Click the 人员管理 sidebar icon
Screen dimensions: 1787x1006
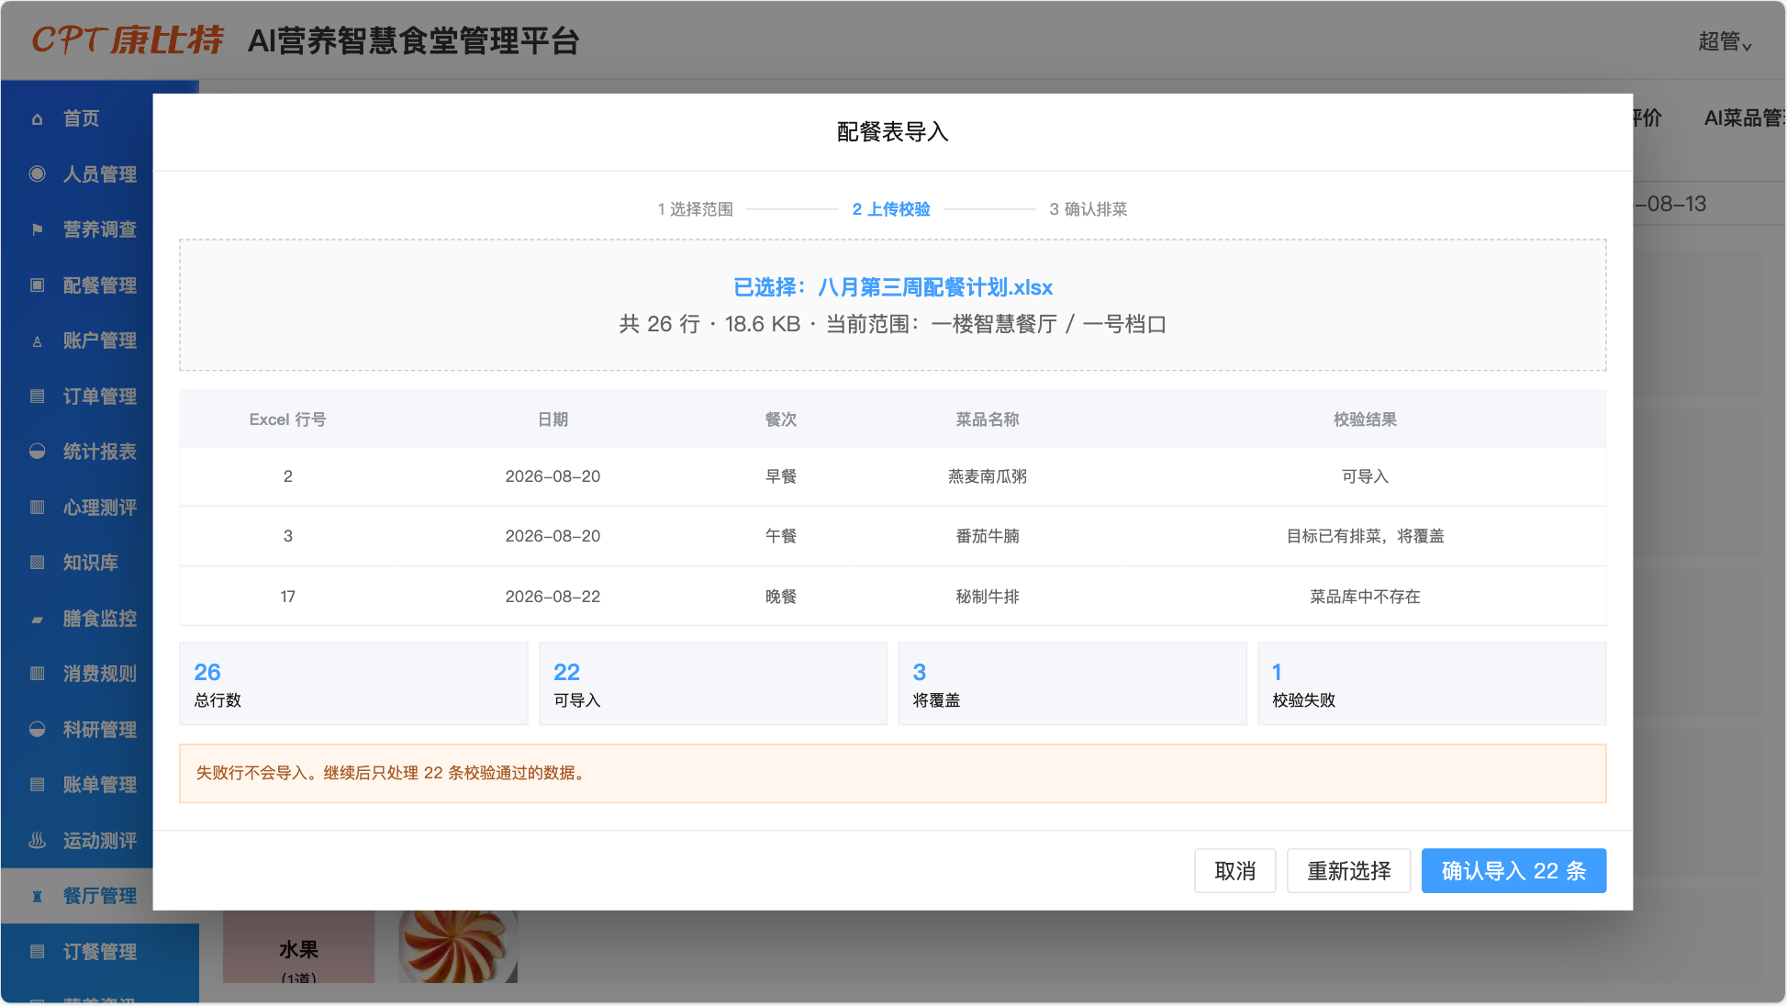tap(37, 173)
